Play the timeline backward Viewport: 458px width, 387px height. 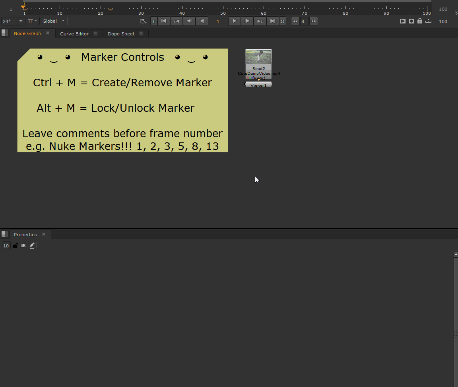[x=202, y=21]
